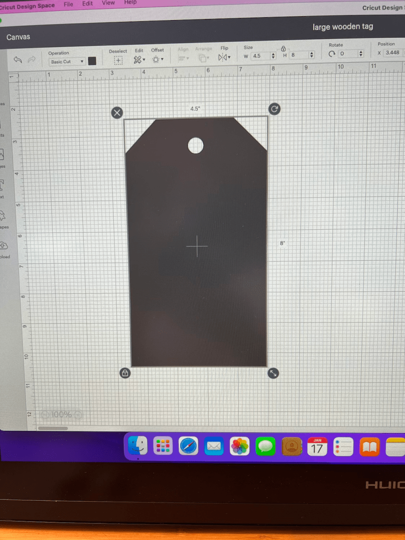Click the Deselect icon in the toolbar
The image size is (405, 540).
coord(118,59)
